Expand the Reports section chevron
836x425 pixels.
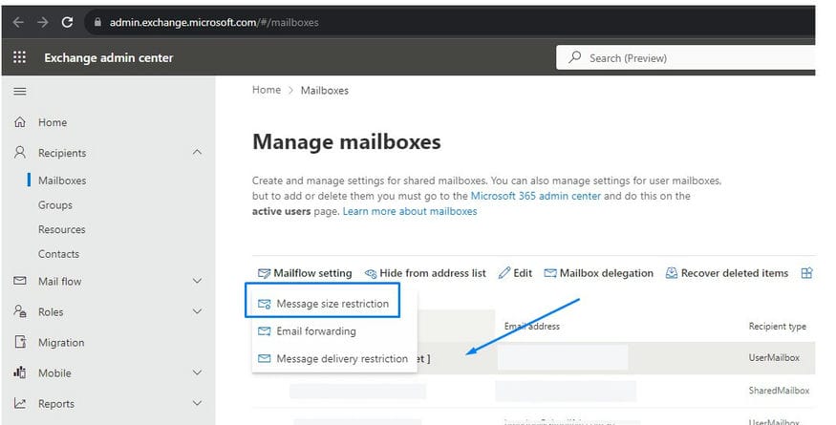coord(197,403)
